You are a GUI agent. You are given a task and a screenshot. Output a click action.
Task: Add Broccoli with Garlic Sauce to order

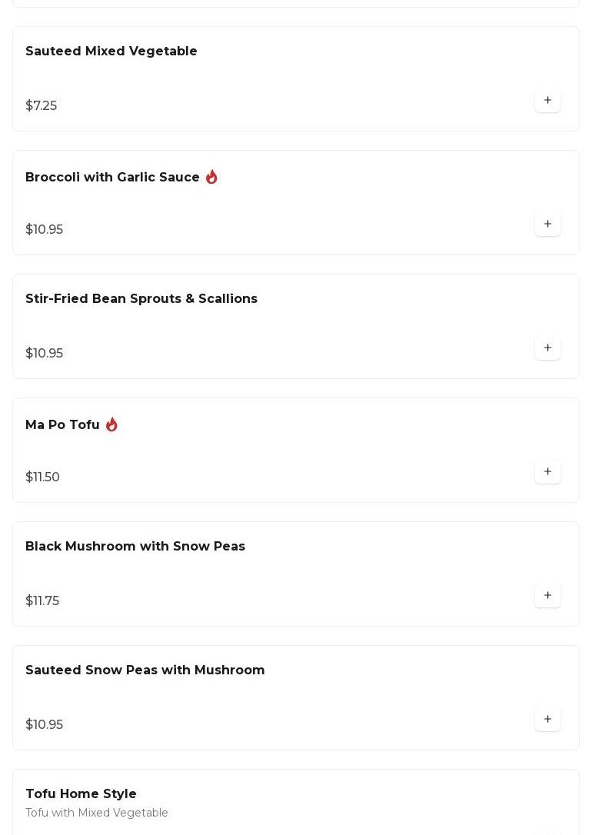coord(547,225)
